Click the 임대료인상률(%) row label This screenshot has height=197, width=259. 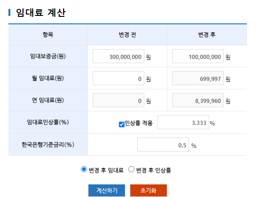[x=48, y=122]
